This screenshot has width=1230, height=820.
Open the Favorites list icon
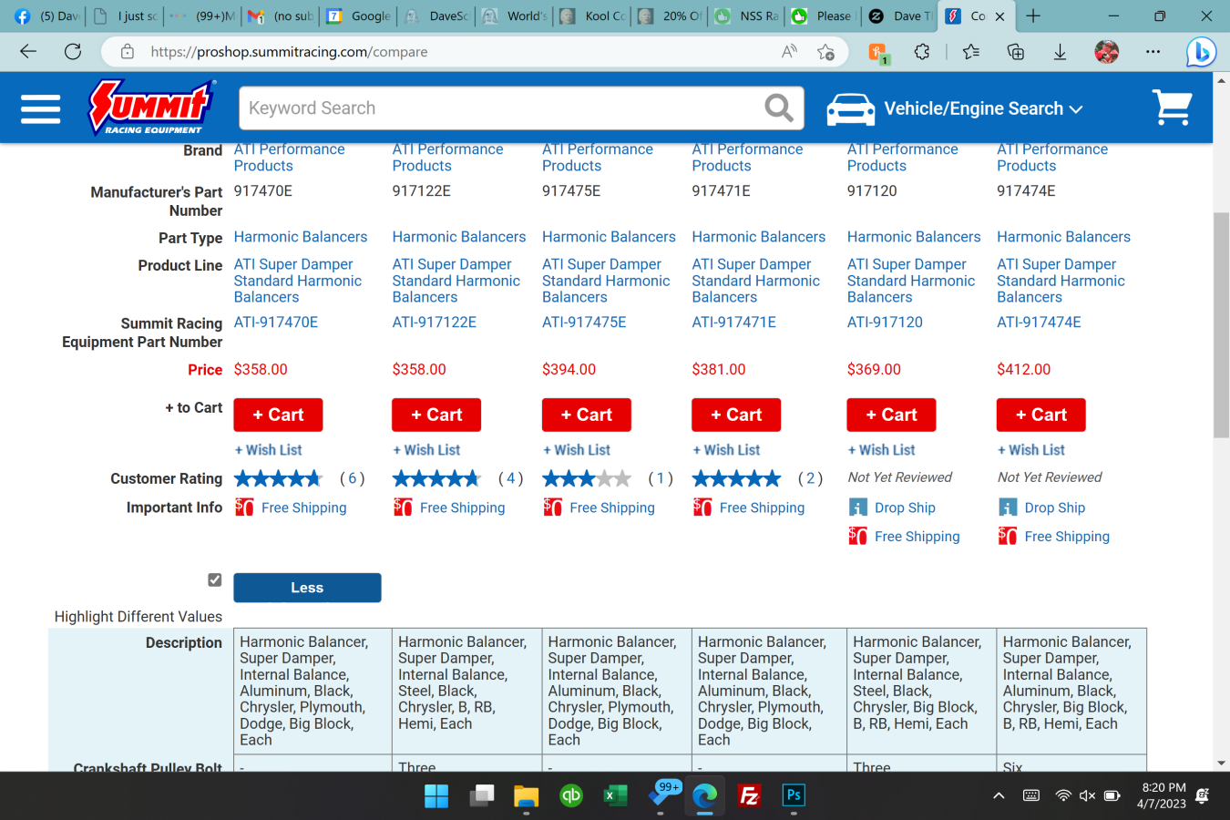point(971,52)
